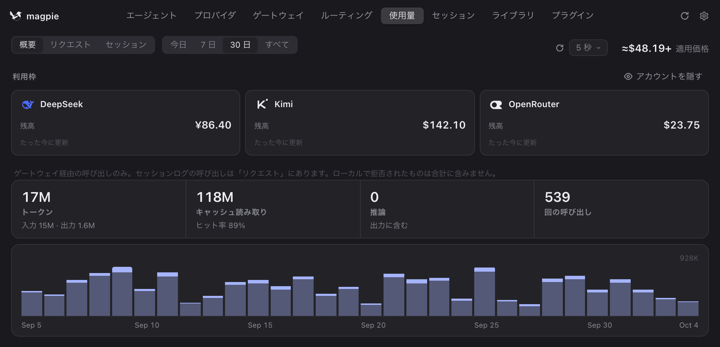Click the 118M キャッシュ読み取り stat

coord(273,209)
